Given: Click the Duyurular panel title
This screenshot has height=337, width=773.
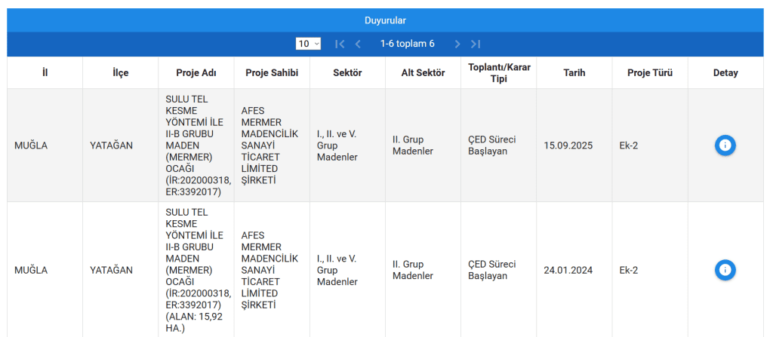Looking at the screenshot, I should tap(386, 20).
